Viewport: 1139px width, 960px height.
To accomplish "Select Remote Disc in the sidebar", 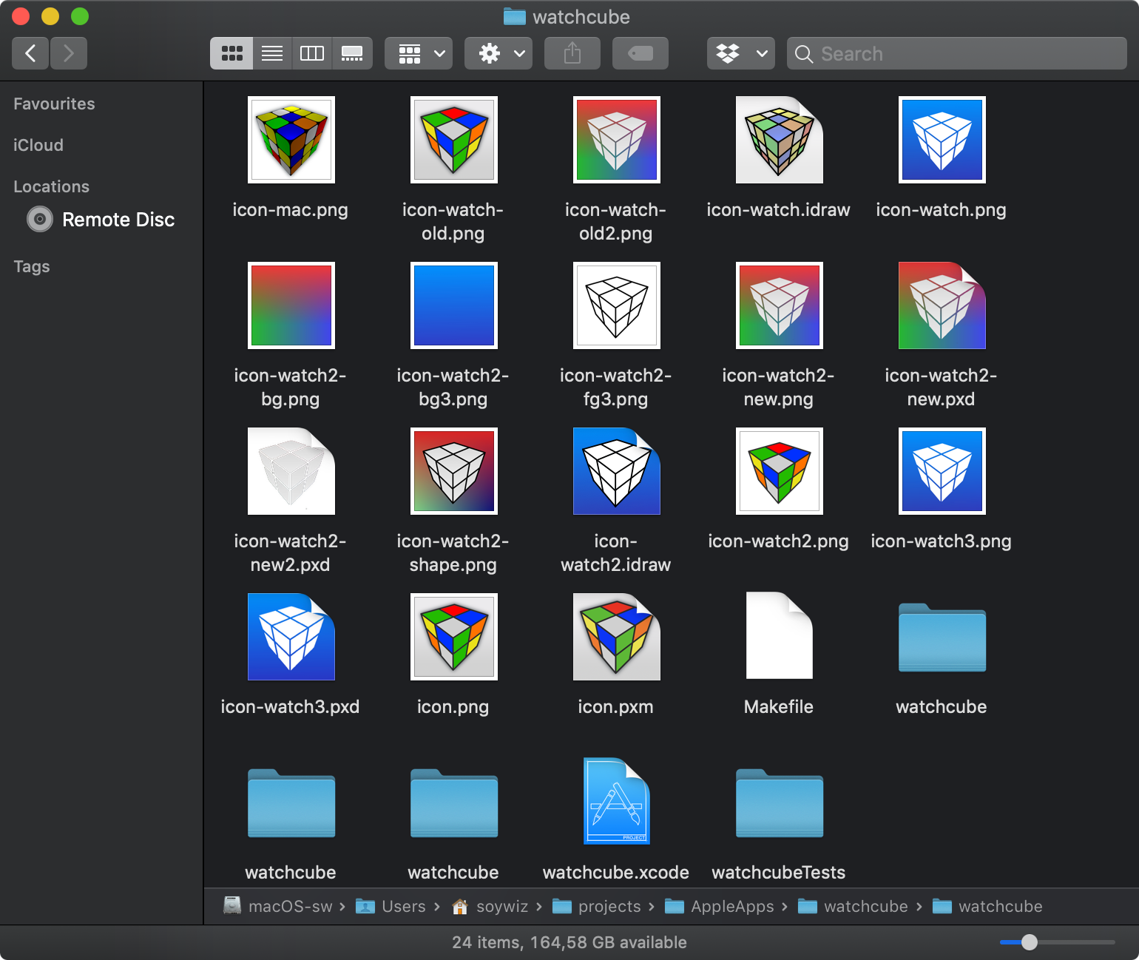I will click(118, 220).
